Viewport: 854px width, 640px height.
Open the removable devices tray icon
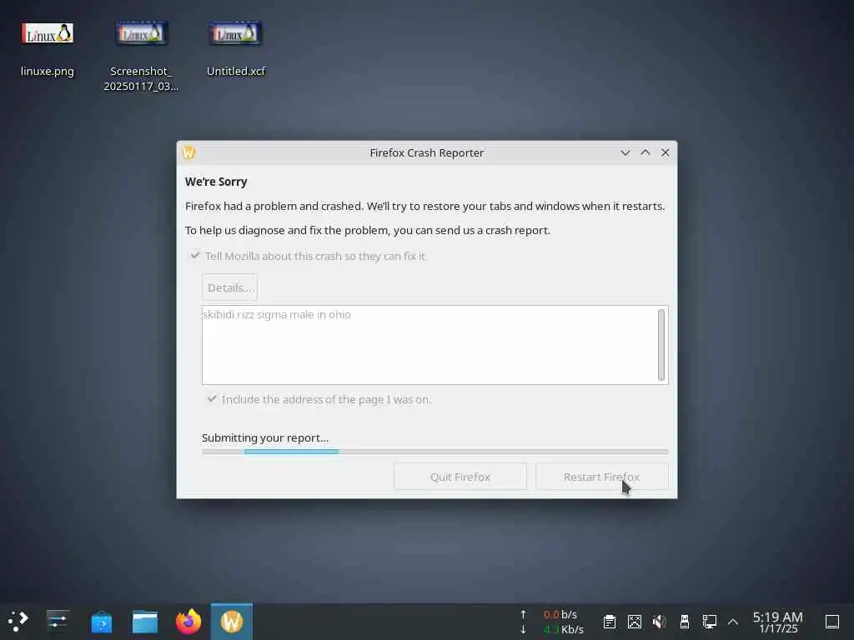pos(685,622)
